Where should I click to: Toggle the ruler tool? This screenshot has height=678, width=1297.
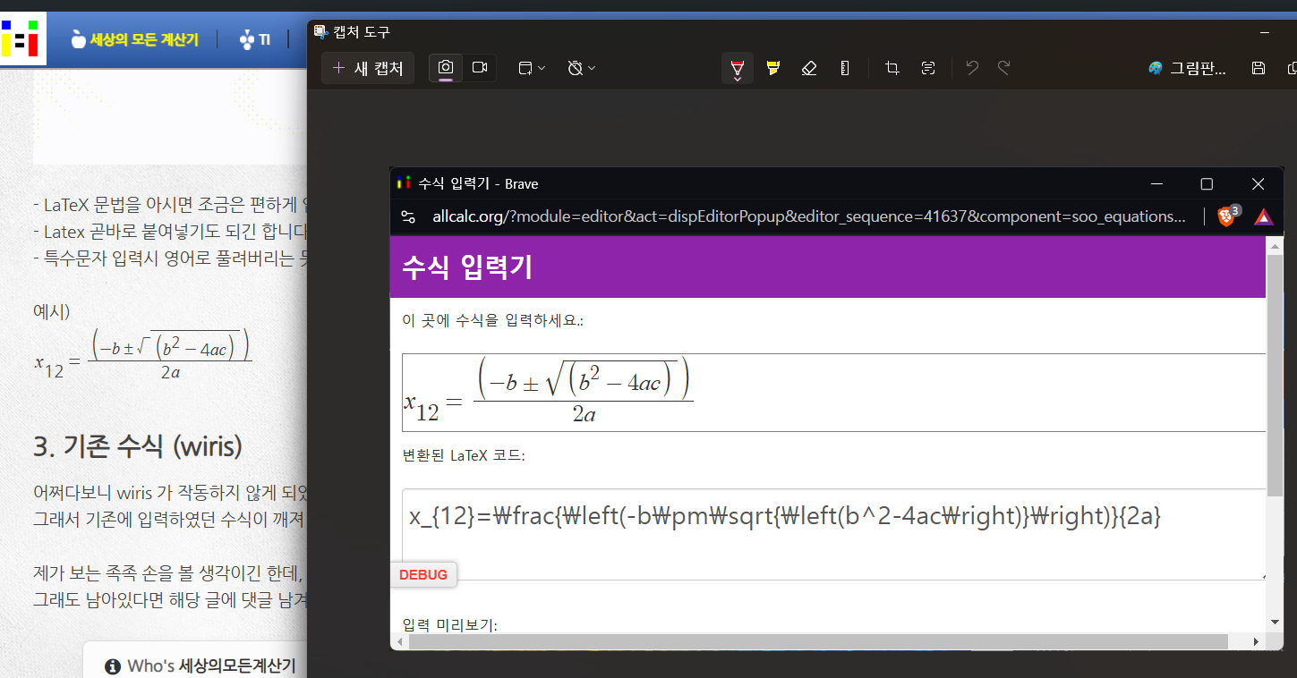click(845, 68)
